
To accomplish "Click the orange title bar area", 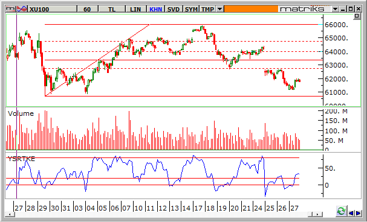I will pos(251,9).
